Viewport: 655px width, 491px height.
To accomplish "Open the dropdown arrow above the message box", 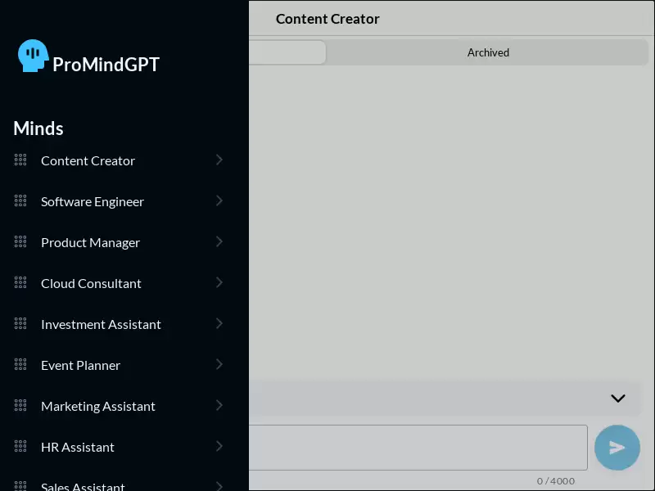I will 618,399.
